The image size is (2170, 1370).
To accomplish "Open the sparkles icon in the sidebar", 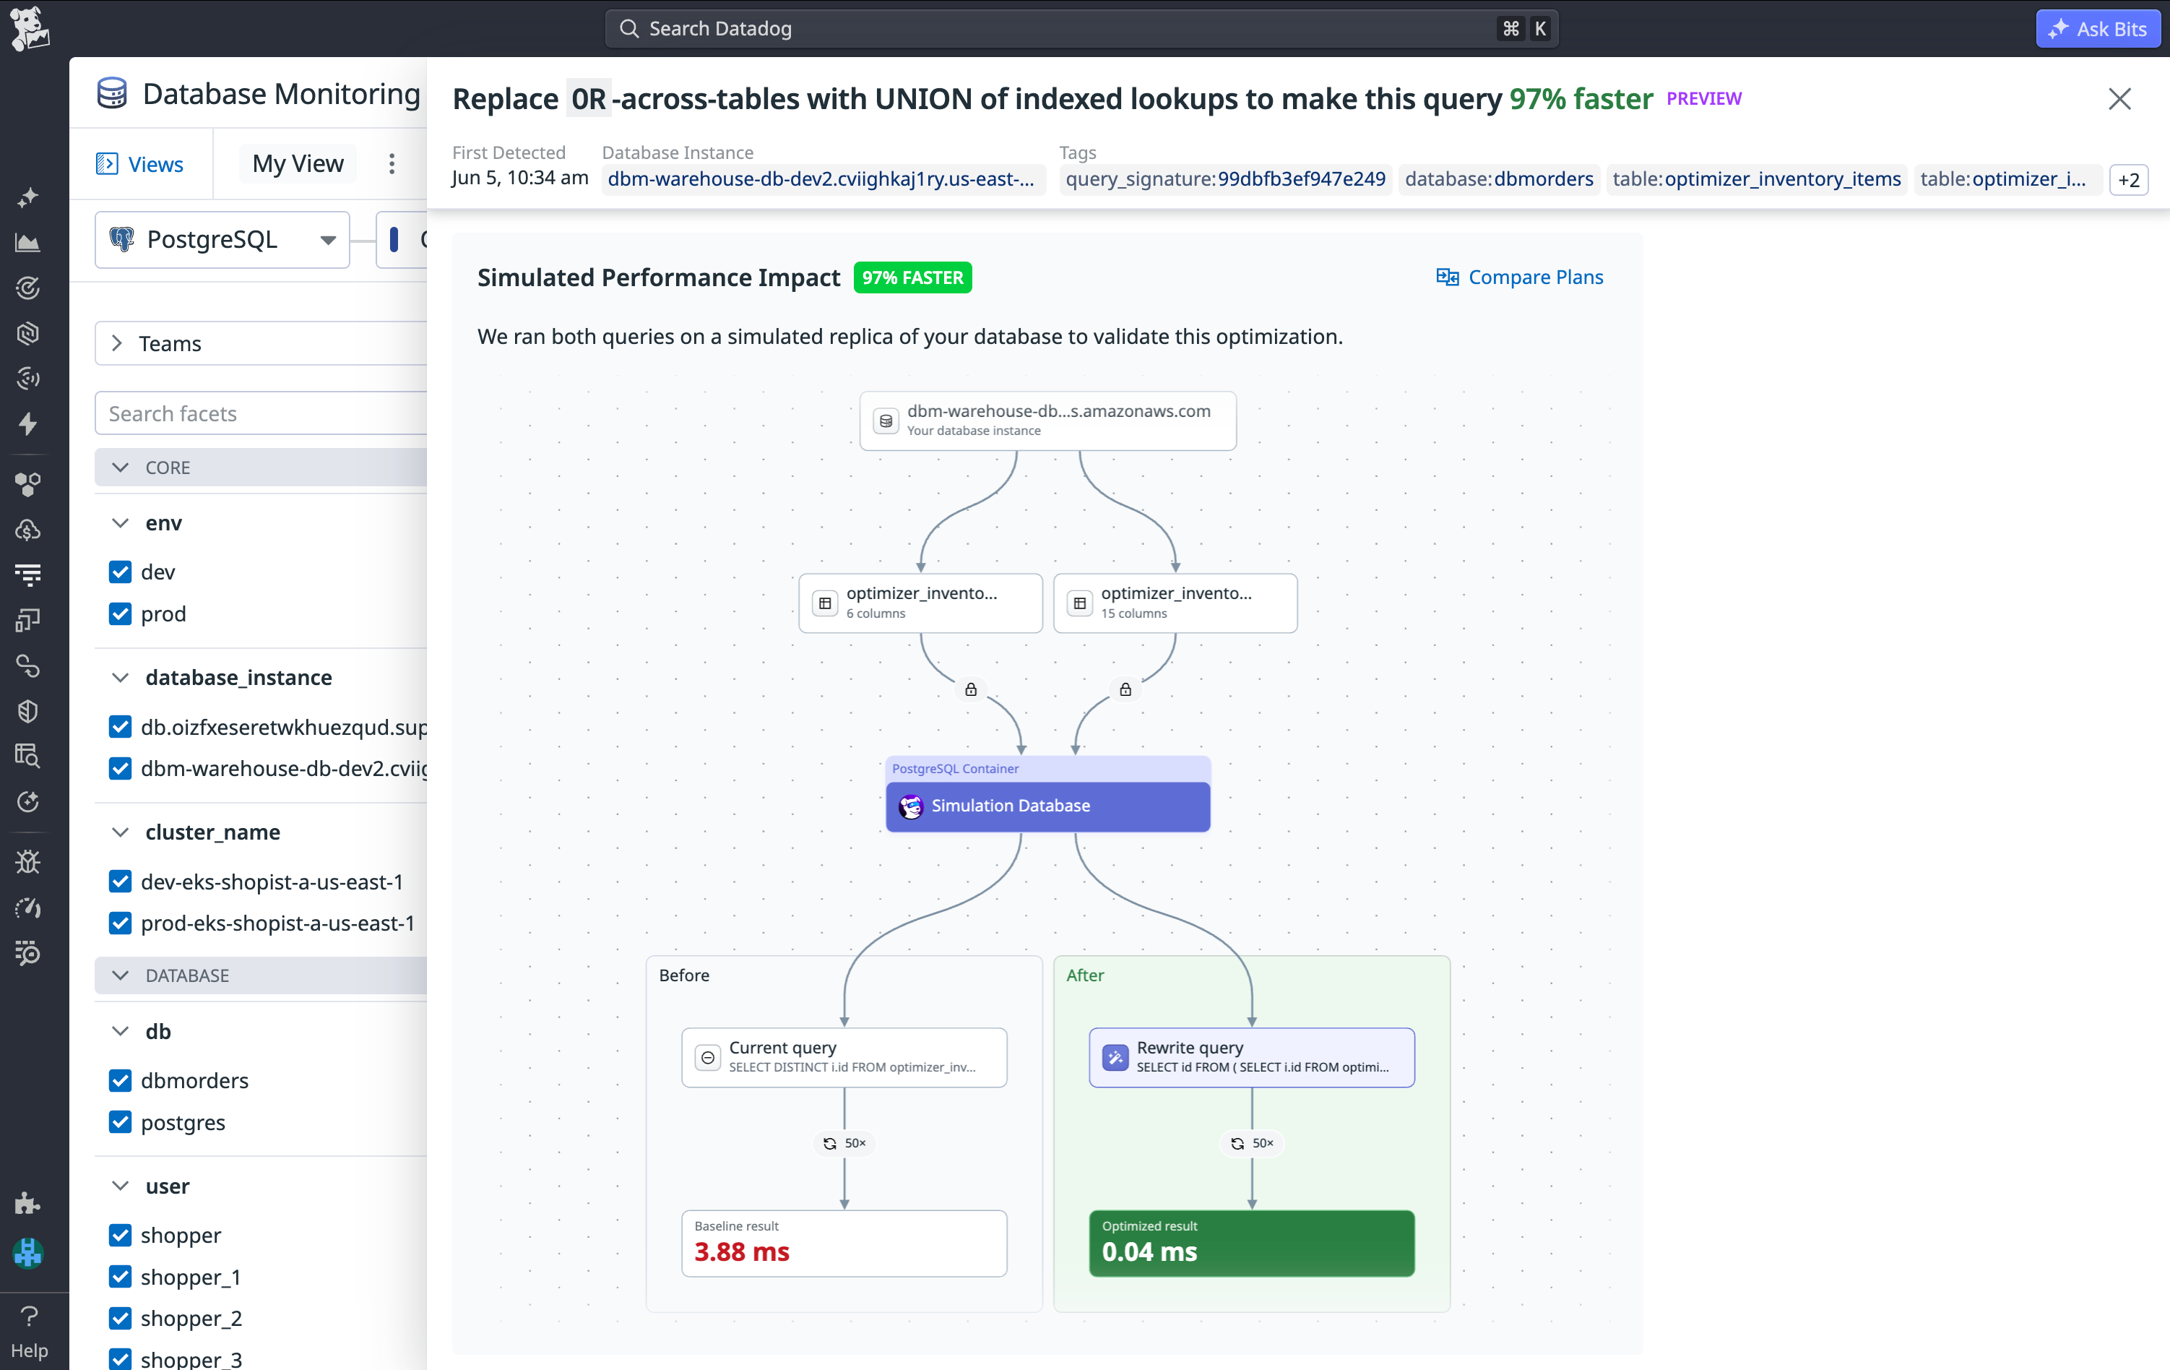I will click(28, 197).
